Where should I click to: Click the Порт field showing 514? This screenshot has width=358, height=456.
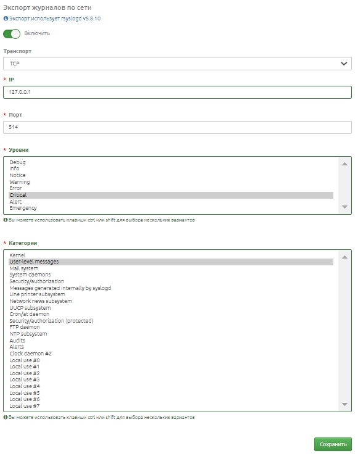[x=177, y=127]
